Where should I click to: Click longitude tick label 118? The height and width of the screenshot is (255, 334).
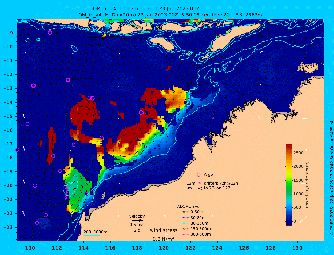click(137, 248)
